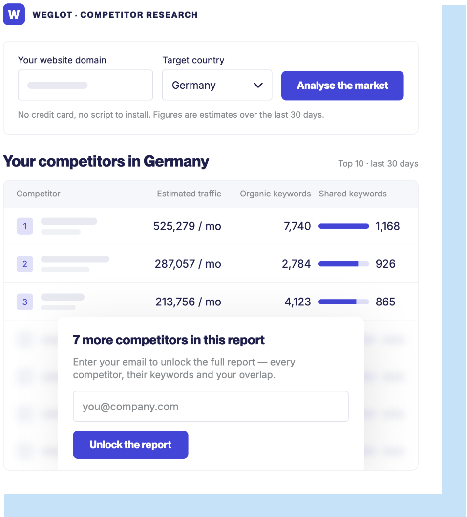Select the rank 1 competitor badge
467x517 pixels.
[25, 226]
